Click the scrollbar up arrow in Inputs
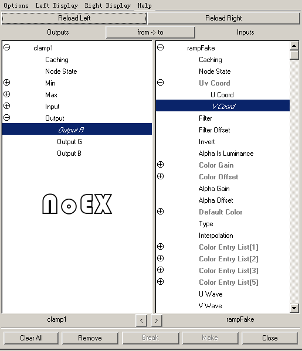302x351 pixels. click(x=294, y=46)
